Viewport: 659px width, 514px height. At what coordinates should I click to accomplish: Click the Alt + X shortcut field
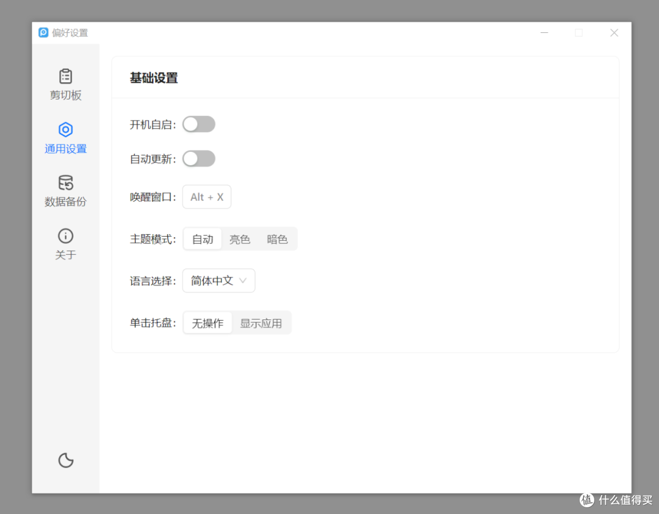click(206, 196)
